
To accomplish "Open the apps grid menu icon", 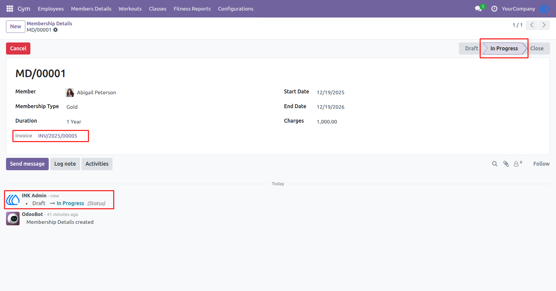I will pyautogui.click(x=10, y=9).
